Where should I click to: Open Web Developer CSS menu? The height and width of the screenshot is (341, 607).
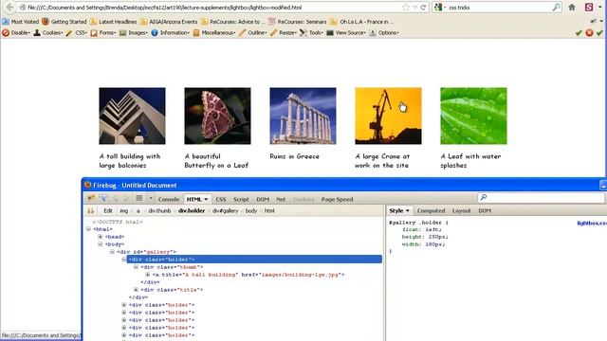(76, 33)
